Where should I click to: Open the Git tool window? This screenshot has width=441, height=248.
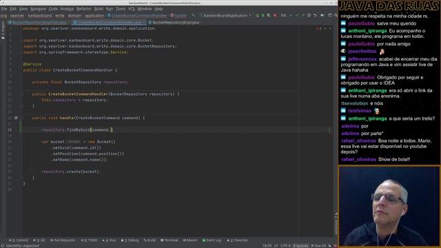39,240
